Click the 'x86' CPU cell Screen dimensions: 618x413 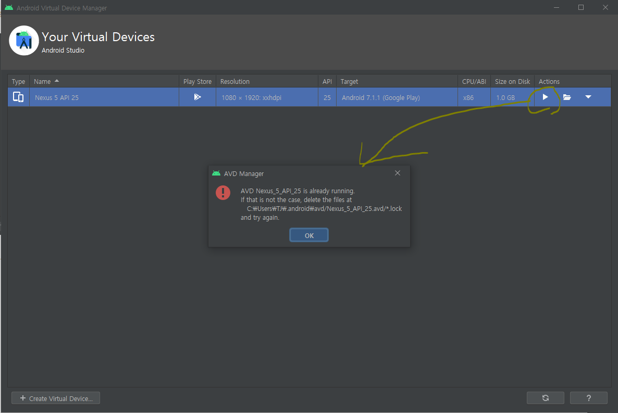point(474,97)
